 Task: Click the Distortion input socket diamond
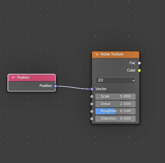(x=92, y=119)
